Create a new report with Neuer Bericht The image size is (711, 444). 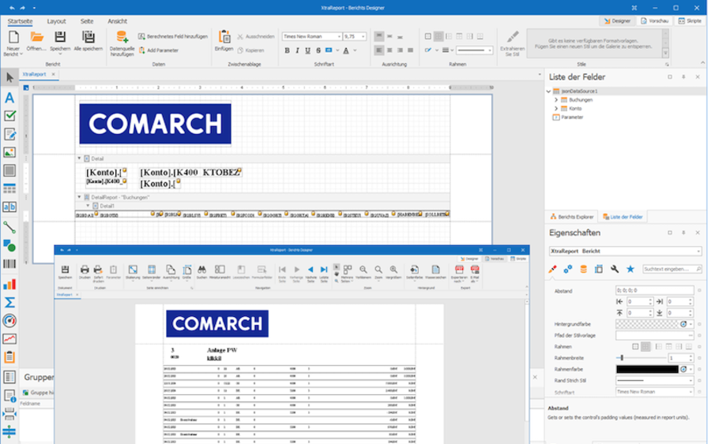pyautogui.click(x=13, y=43)
